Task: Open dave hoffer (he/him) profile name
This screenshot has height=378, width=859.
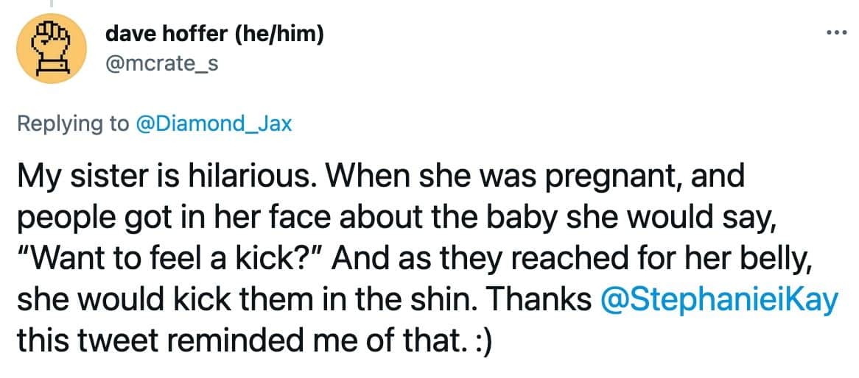Action: (x=214, y=34)
